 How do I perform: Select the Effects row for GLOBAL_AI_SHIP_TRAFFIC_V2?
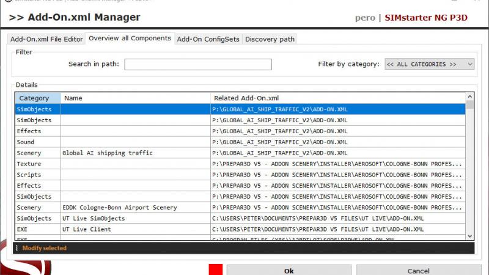(x=240, y=131)
